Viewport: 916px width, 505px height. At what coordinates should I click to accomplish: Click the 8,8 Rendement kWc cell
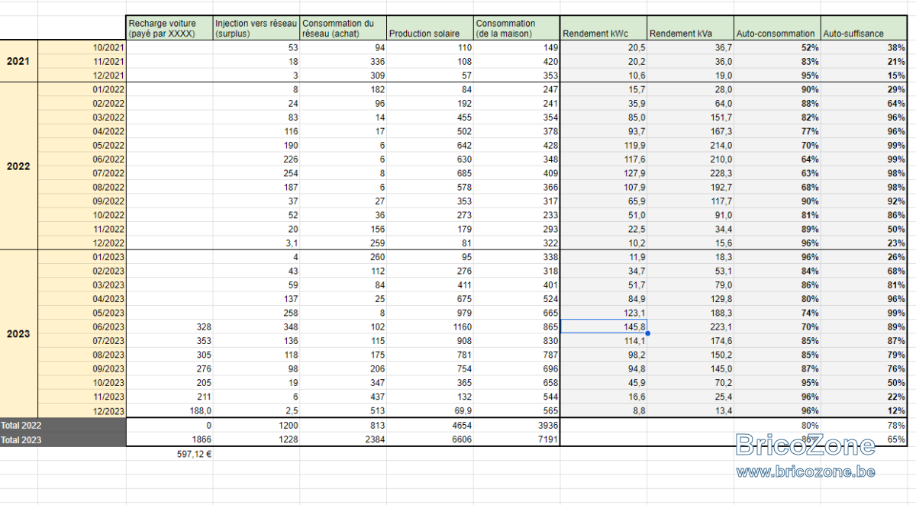point(604,410)
